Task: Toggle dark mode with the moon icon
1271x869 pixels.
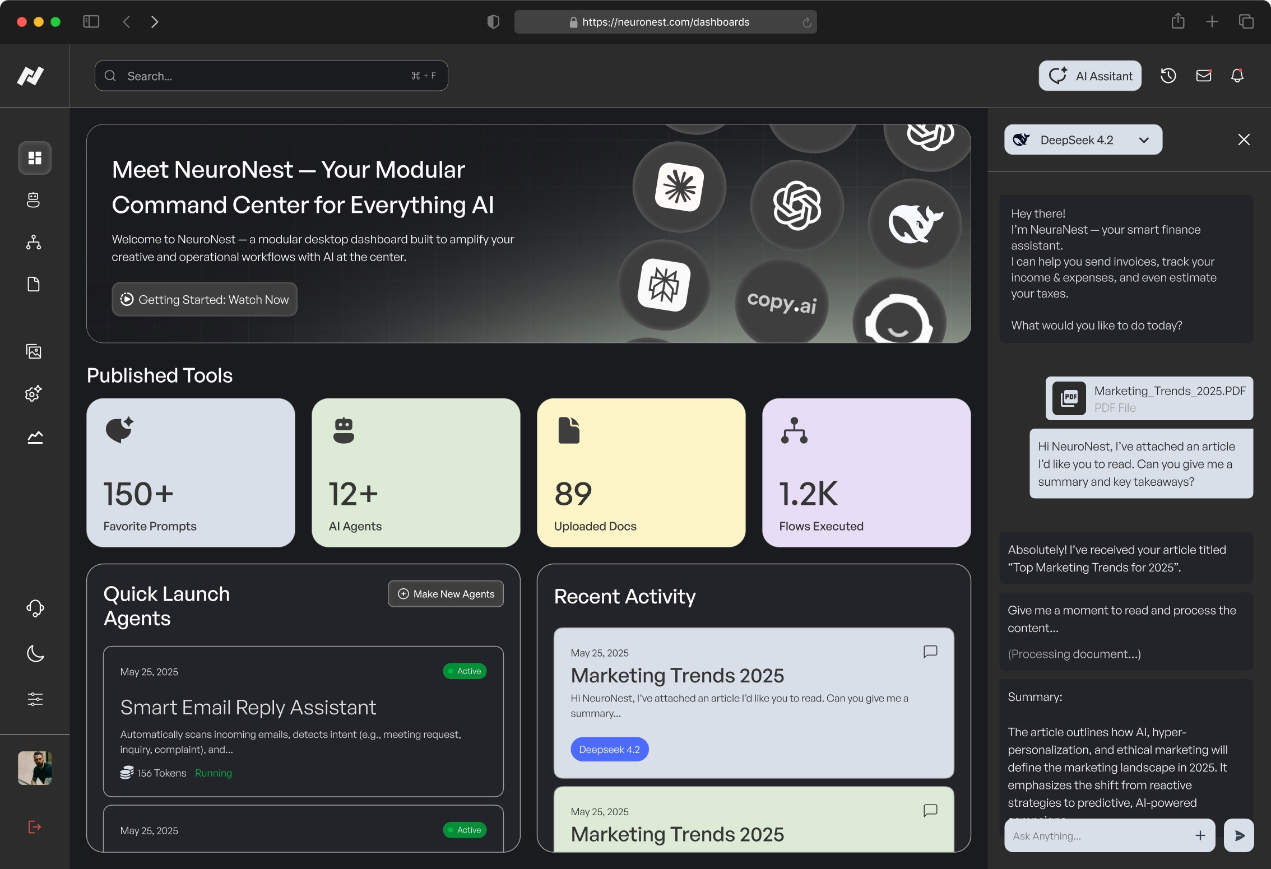Action: [x=35, y=653]
